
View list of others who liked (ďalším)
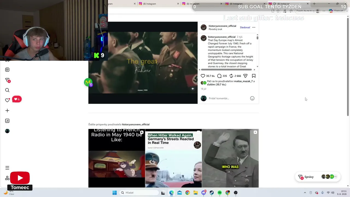(x=217, y=85)
